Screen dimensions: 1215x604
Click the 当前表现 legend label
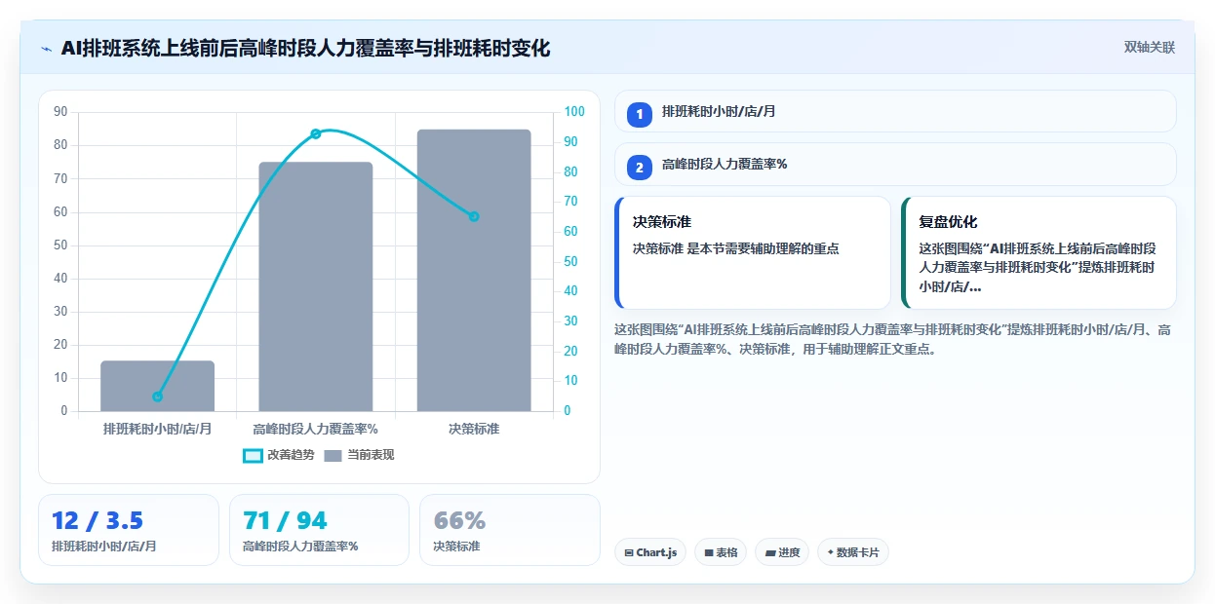pyautogui.click(x=371, y=455)
